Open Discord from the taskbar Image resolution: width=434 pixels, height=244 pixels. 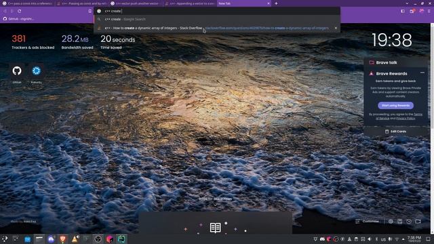tap(51, 239)
